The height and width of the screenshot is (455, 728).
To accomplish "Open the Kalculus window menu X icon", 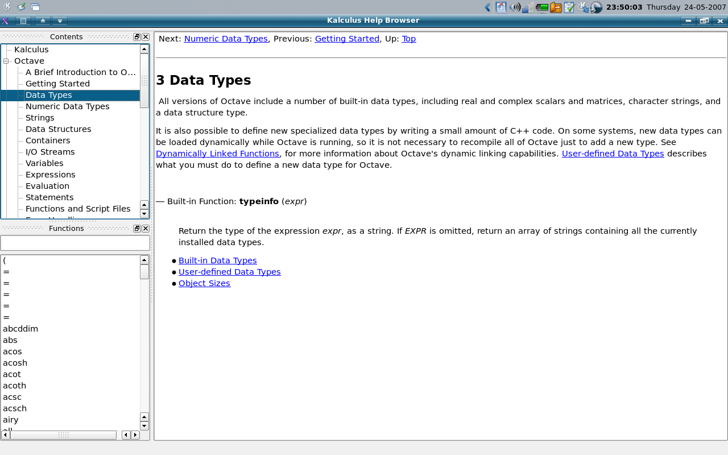I will pyautogui.click(x=5, y=21).
